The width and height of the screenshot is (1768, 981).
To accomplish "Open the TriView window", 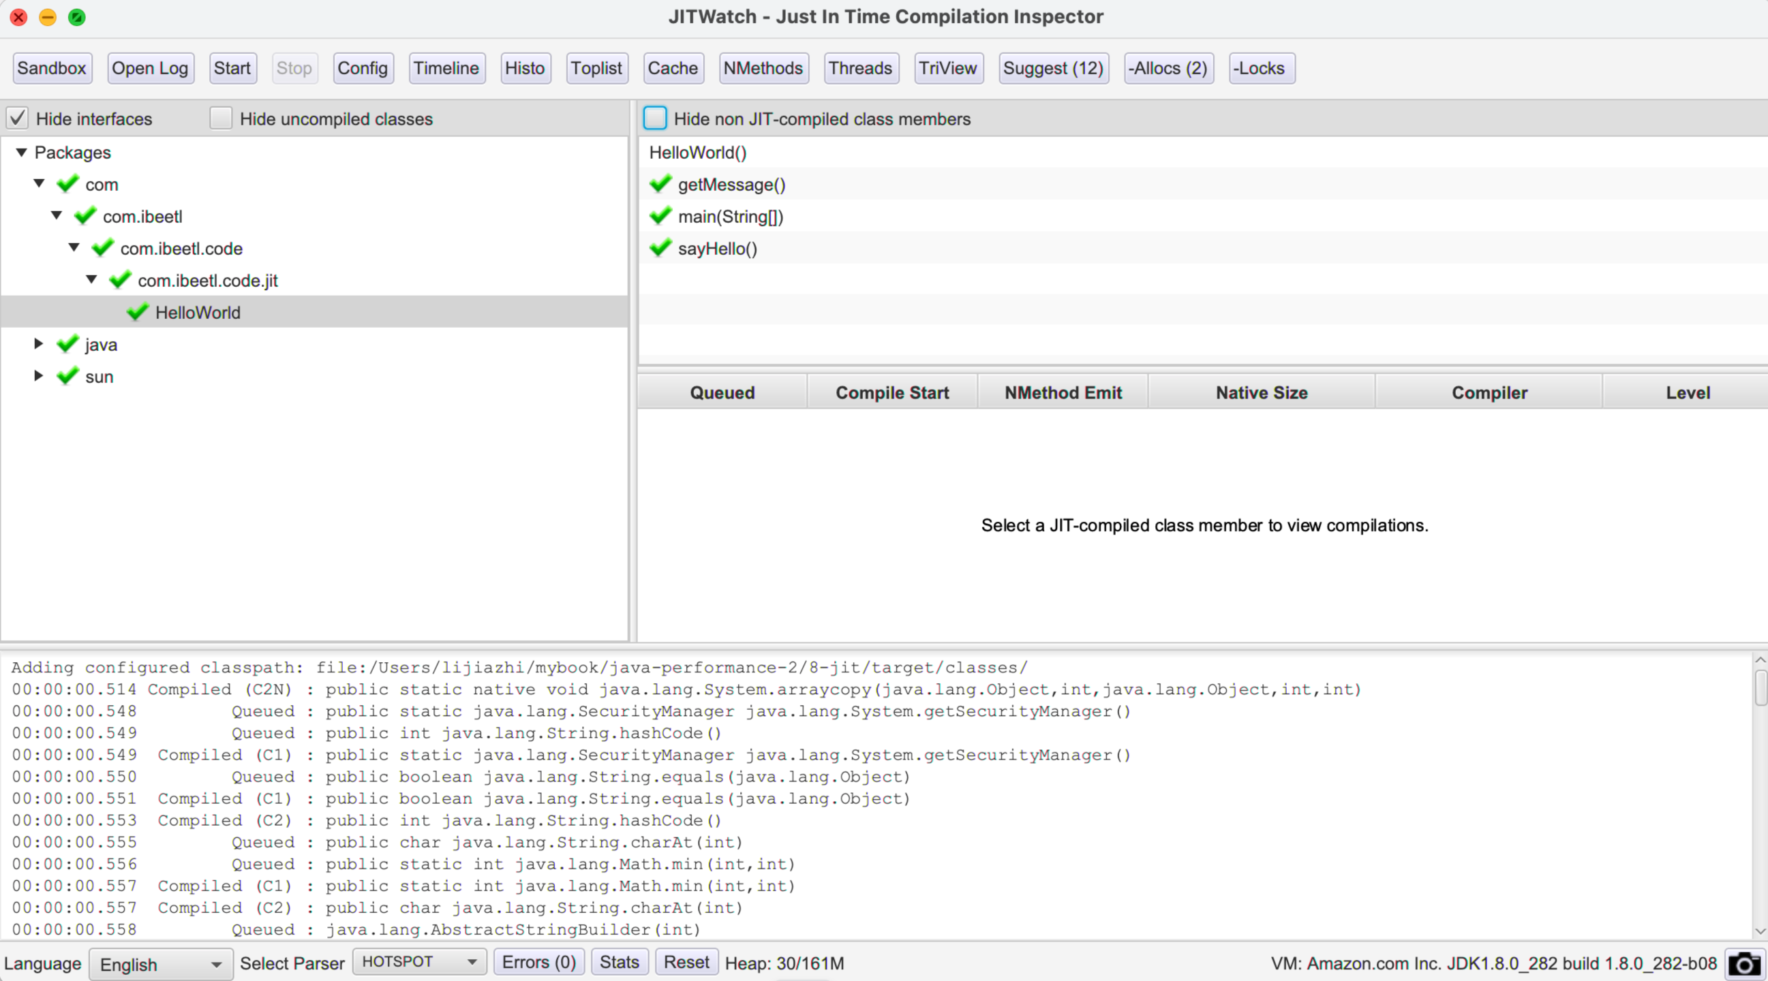I will click(949, 69).
